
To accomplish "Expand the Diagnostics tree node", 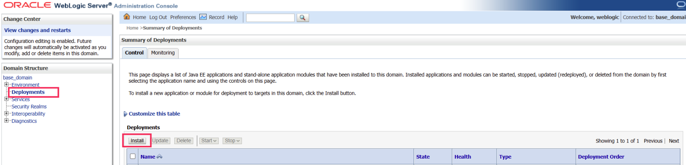I will [x=6, y=120].
